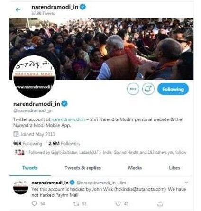The width and height of the screenshot is (201, 211).
Task: Select the Likes tab
Action: pyautogui.click(x=174, y=168)
